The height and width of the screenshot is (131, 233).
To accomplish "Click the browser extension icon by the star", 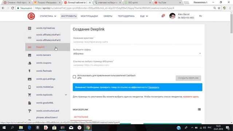I will (224, 8).
